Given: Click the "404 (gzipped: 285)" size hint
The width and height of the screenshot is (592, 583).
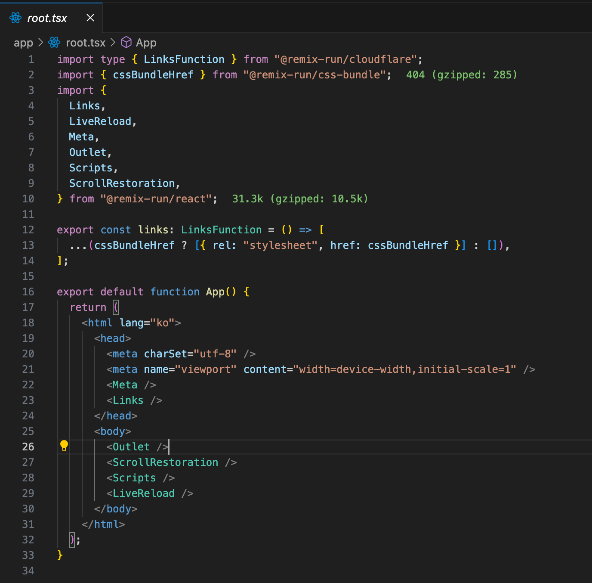Looking at the screenshot, I should pos(462,75).
